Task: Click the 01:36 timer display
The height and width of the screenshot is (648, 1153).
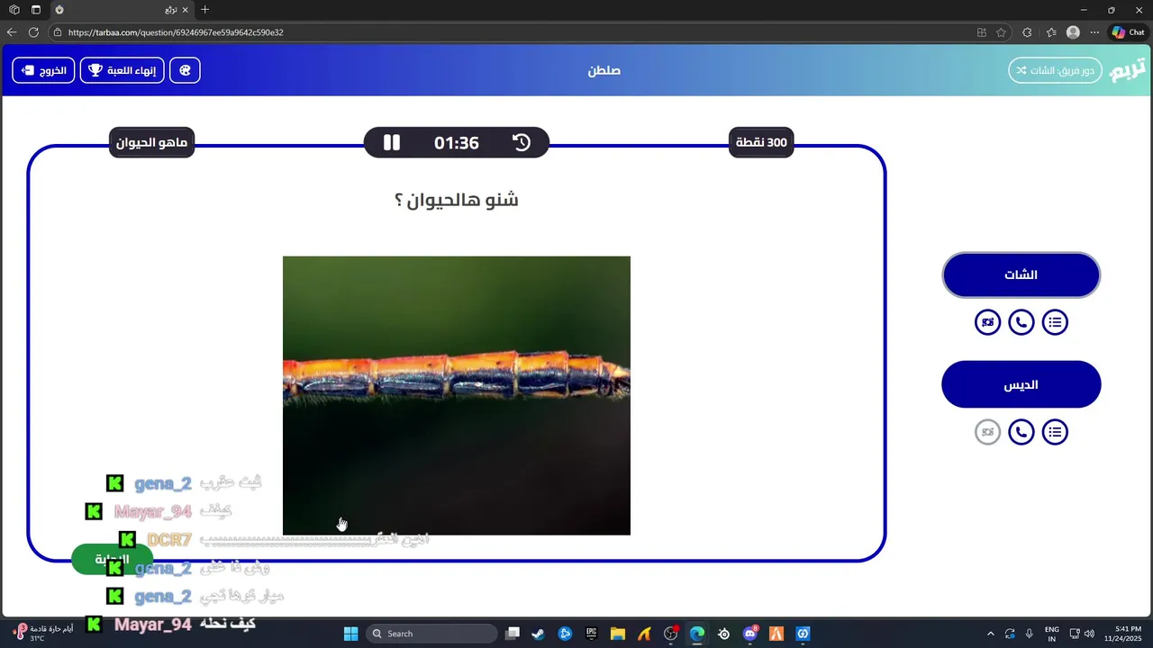Action: [457, 142]
